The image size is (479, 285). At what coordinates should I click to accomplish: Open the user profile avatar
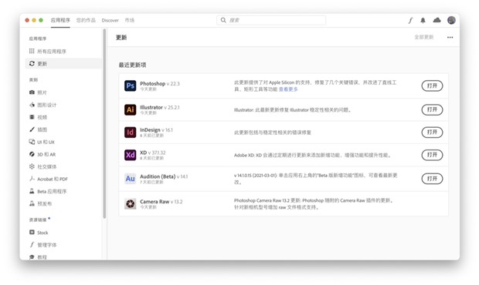tap(451, 20)
